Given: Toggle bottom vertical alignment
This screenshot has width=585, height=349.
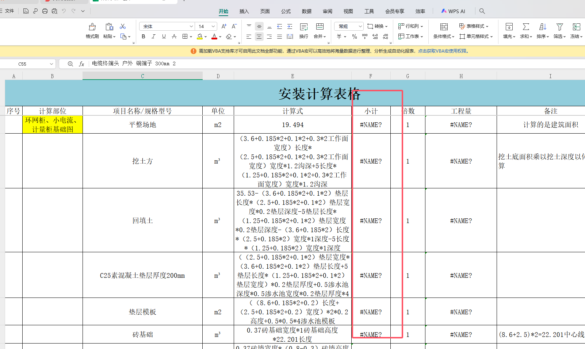Looking at the screenshot, I should click(x=269, y=26).
